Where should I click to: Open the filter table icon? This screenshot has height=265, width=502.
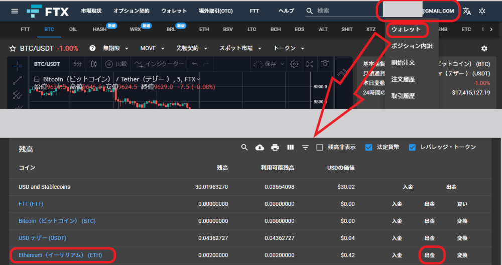pyautogui.click(x=305, y=147)
